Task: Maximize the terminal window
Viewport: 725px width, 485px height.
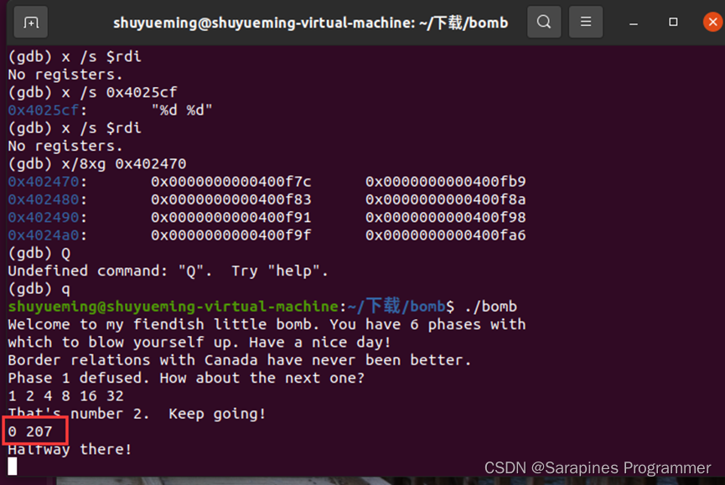Action: click(x=673, y=22)
